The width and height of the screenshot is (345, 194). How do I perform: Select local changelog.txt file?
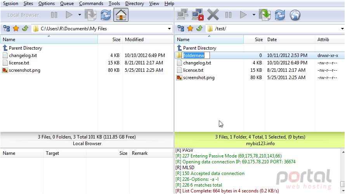point(20,55)
